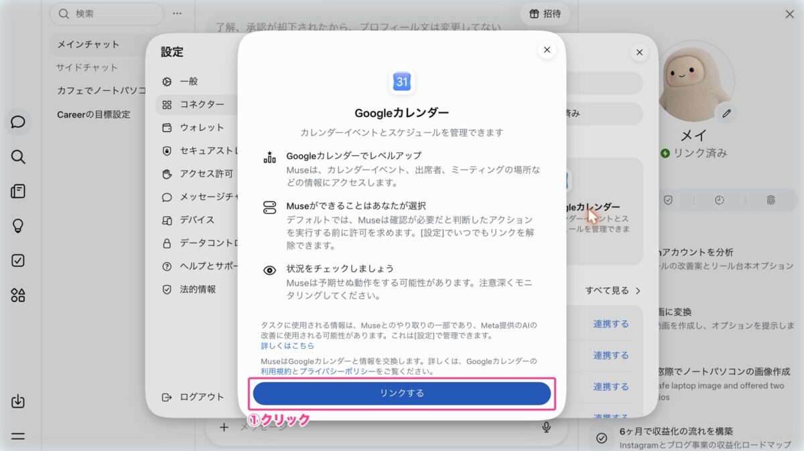The height and width of the screenshot is (451, 804).
Task: Close the Googleカレンダー dialog
Action: [x=547, y=50]
